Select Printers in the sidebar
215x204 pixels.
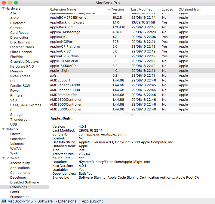tap(16, 95)
